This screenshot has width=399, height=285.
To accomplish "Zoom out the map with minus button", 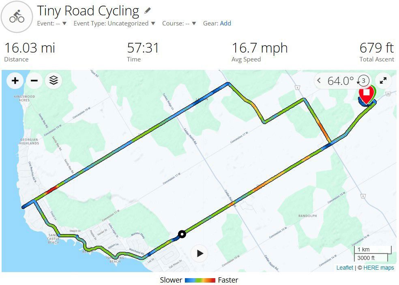I will [34, 81].
